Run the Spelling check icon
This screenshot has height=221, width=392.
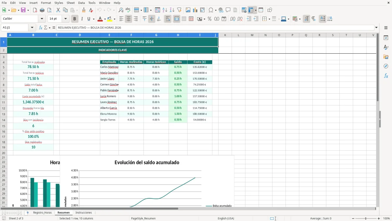128,10
